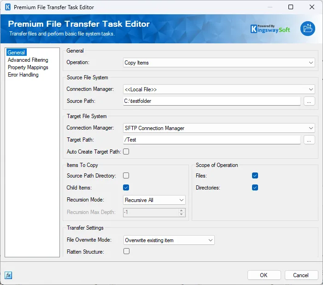This screenshot has width=323, height=285.
Task: Click the 'Source File System' group label
Action: pos(88,77)
